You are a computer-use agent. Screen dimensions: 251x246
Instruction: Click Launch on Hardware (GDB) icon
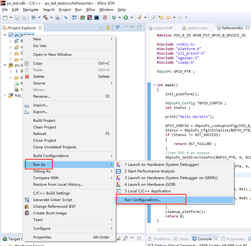coord(118,184)
